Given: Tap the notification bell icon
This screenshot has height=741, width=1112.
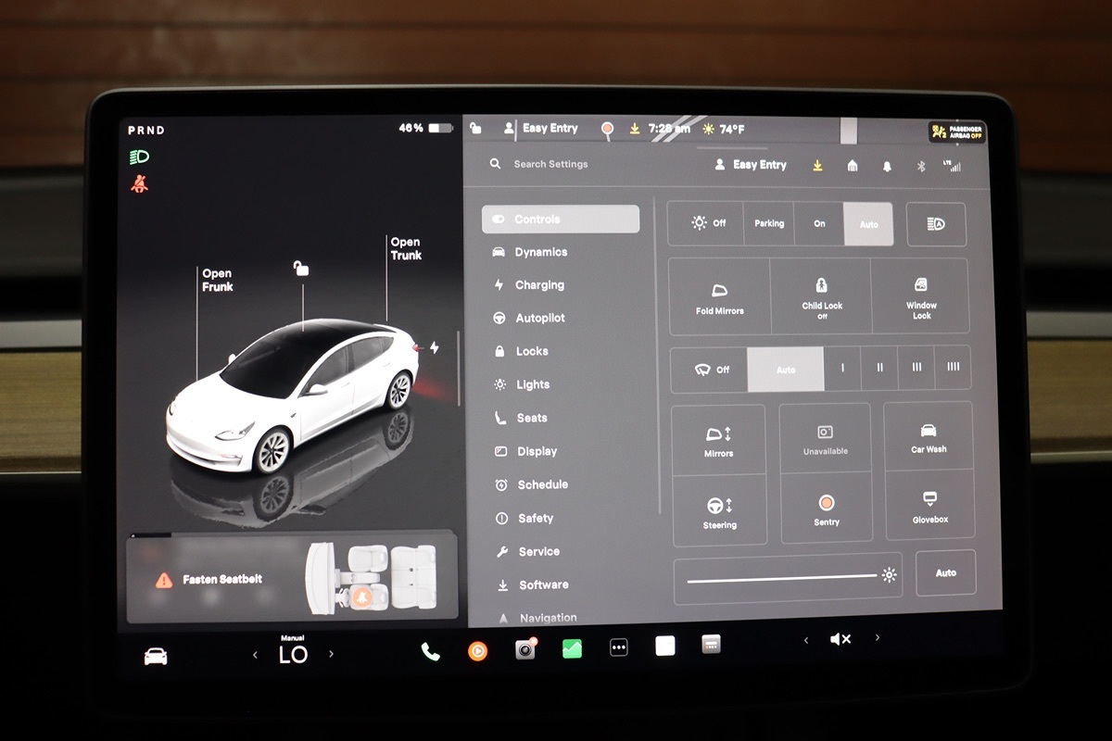Looking at the screenshot, I should pyautogui.click(x=887, y=167).
